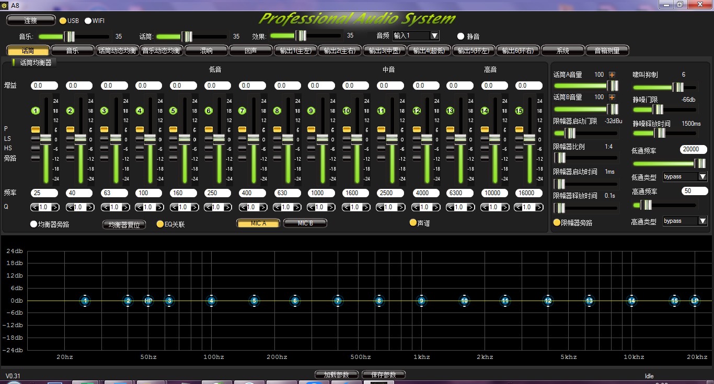Select node 10 on the EQ graph
714x384 pixels.
point(464,301)
